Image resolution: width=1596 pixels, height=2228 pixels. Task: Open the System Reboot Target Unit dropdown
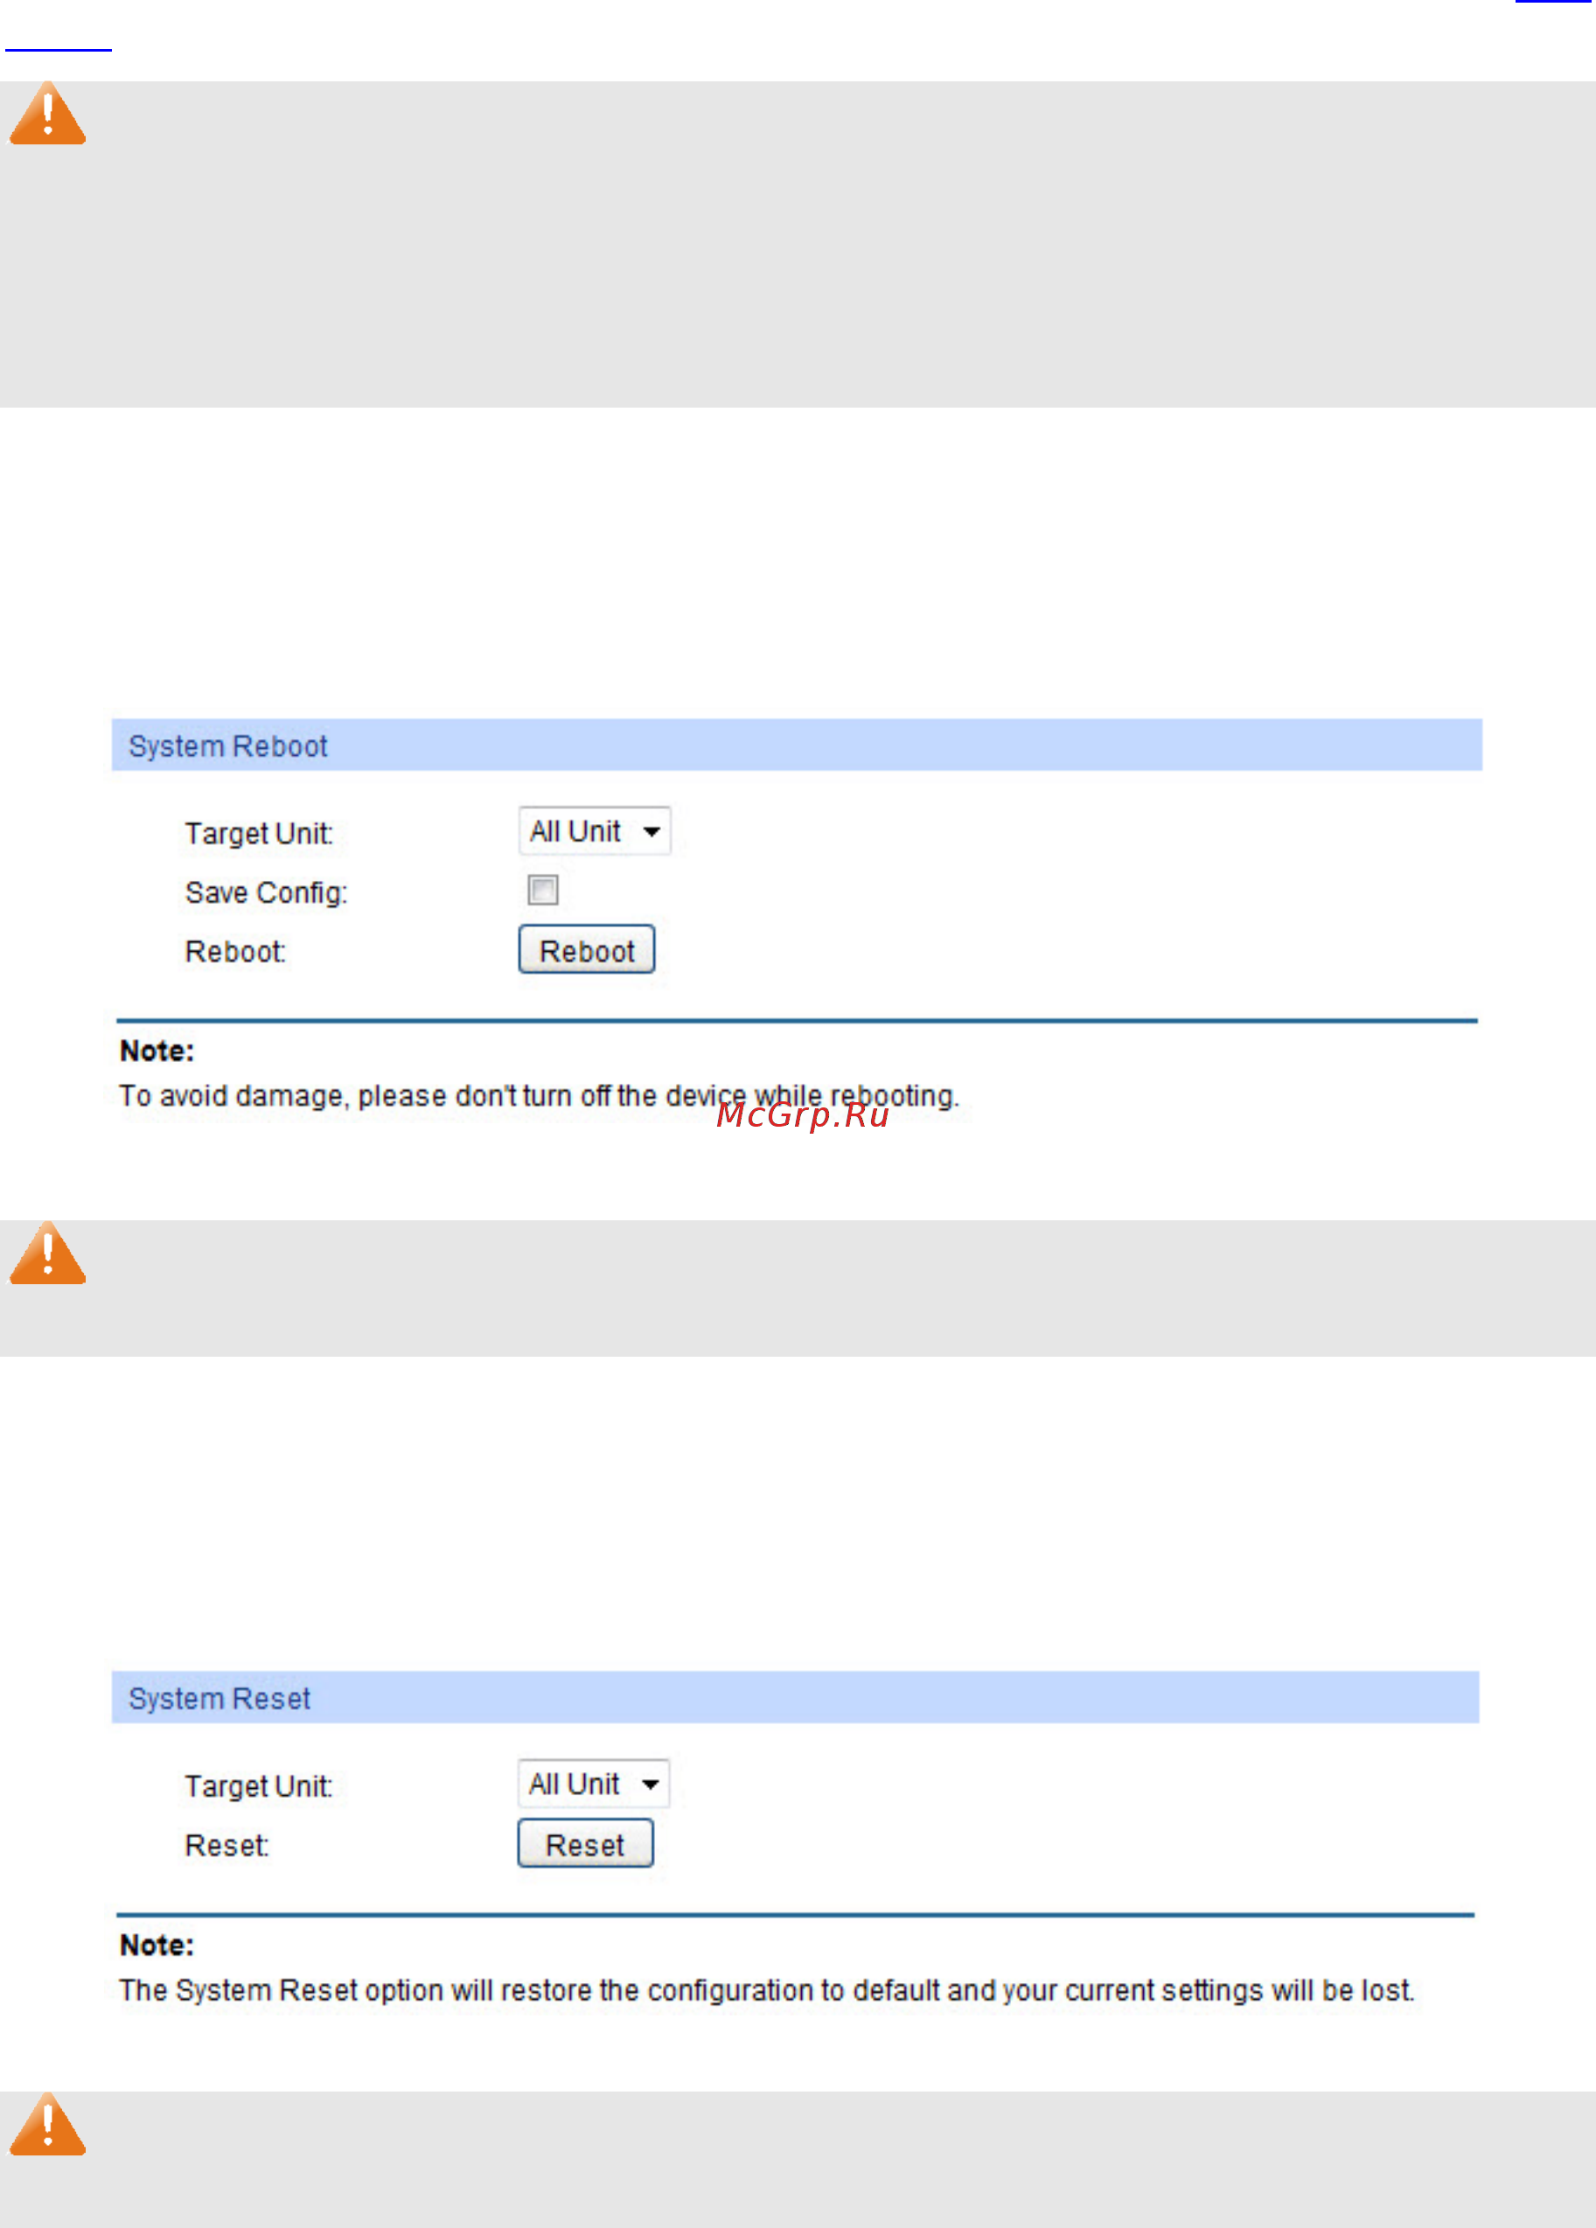[x=594, y=831]
